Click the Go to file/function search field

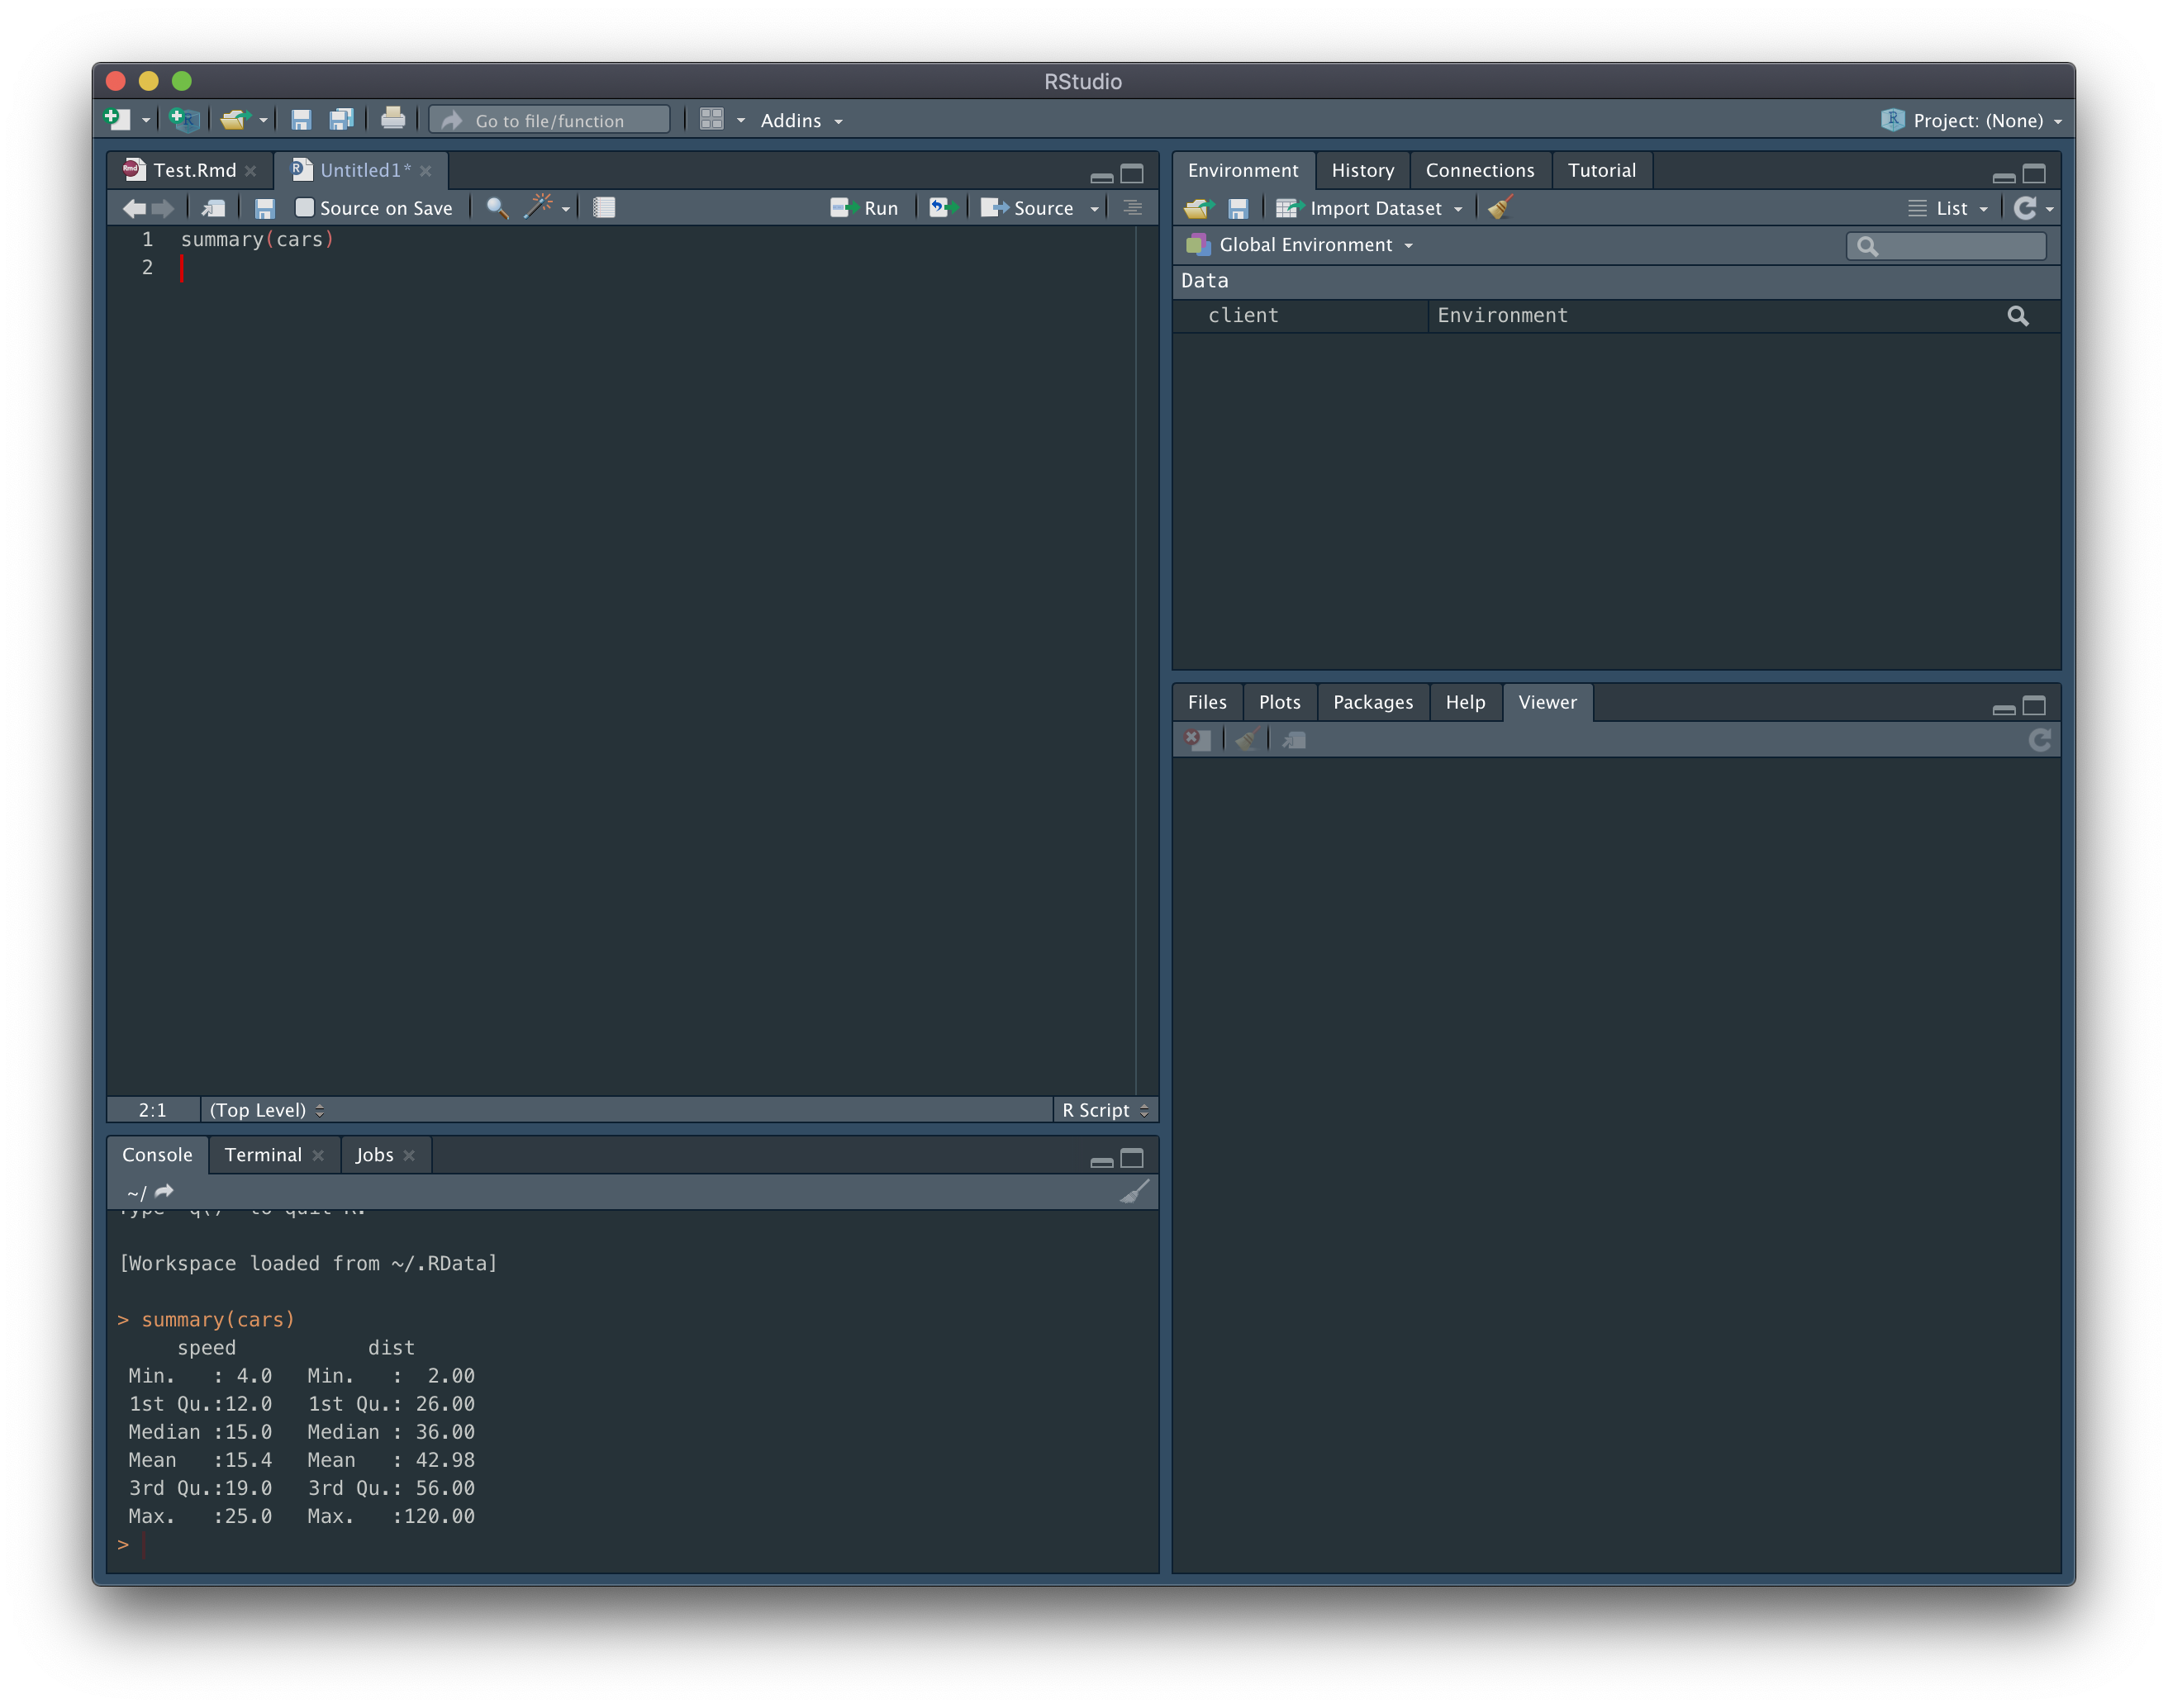coord(550,121)
